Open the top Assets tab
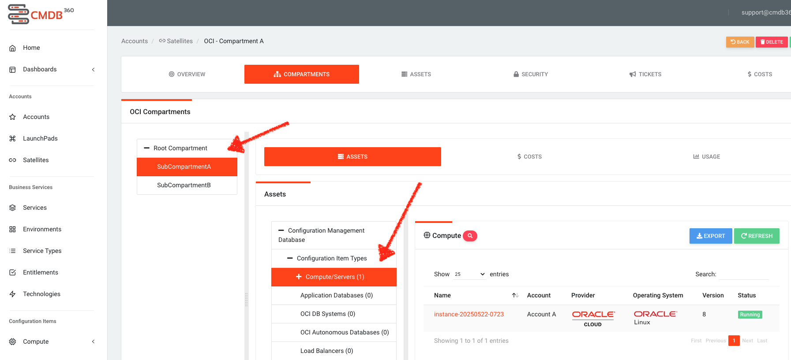Viewport: 791px width, 360px height. coord(416,74)
